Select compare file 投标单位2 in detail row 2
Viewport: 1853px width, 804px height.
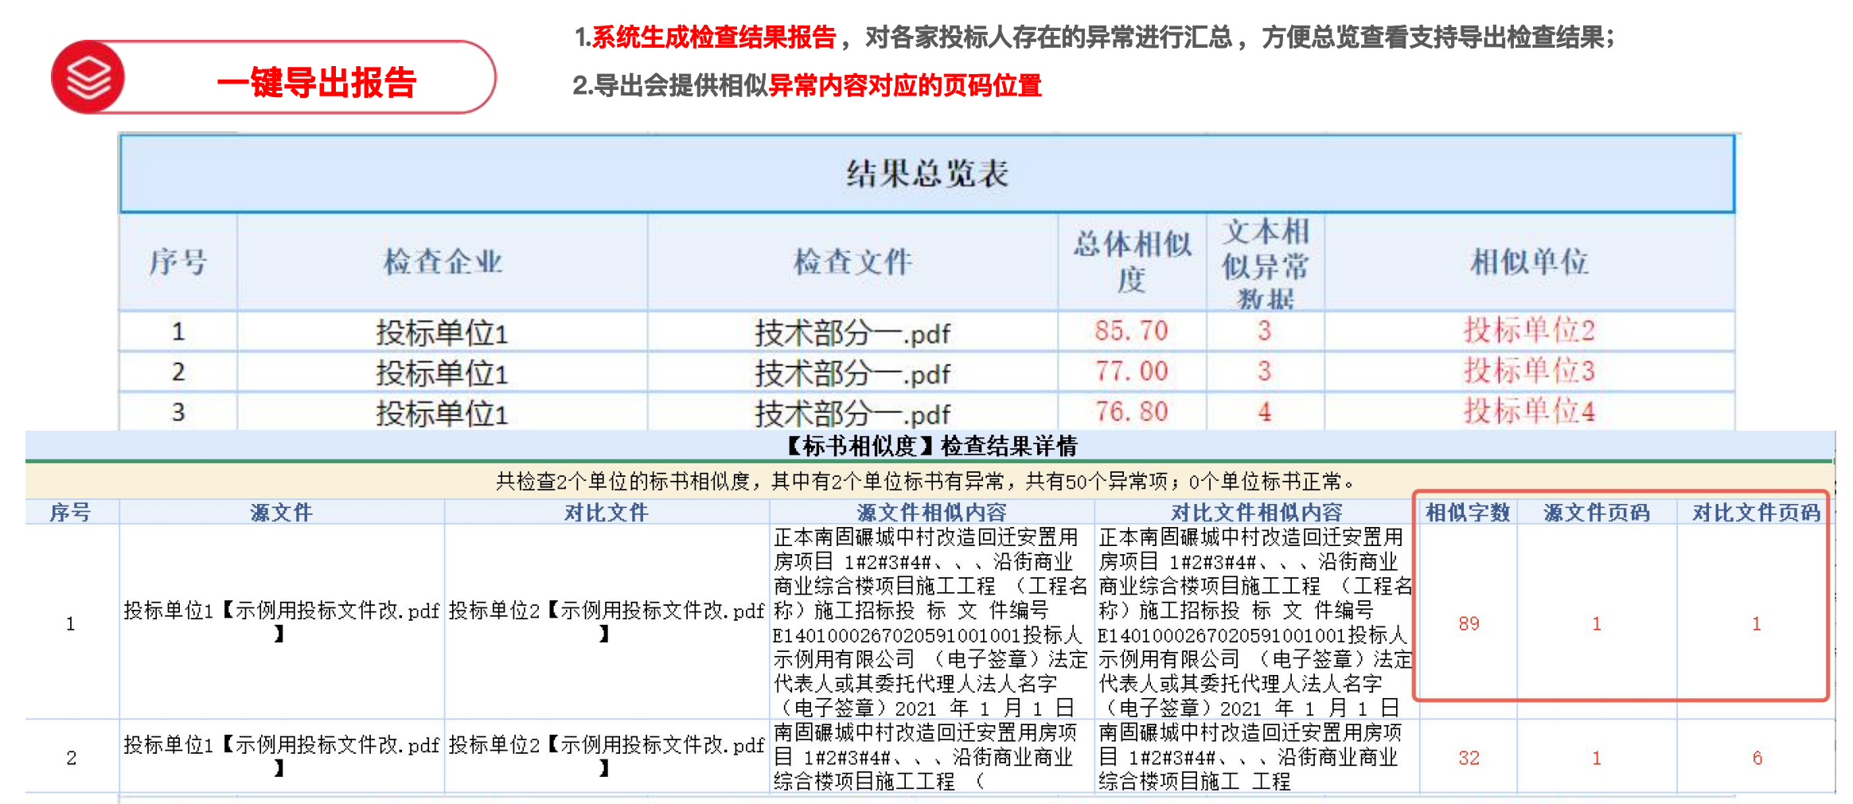(607, 756)
